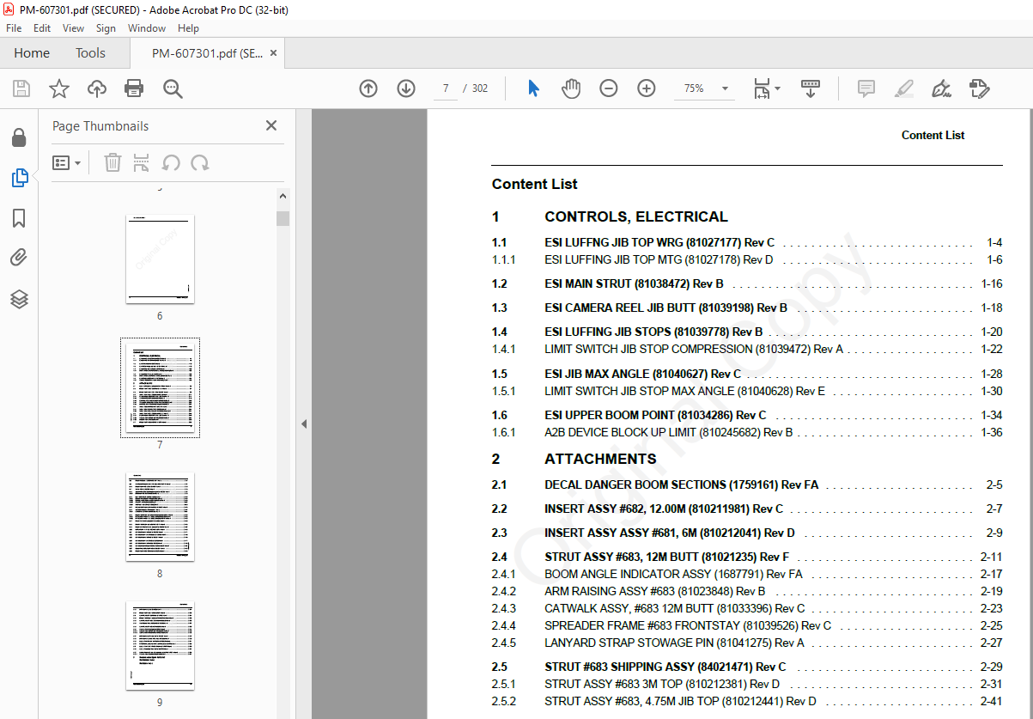Viewport: 1033px width, 719px height.
Task: Upload the file using the cloud icon
Action: (x=97, y=88)
